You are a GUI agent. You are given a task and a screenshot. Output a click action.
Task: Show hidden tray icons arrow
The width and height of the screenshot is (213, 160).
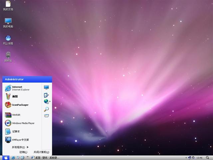click(x=186, y=158)
